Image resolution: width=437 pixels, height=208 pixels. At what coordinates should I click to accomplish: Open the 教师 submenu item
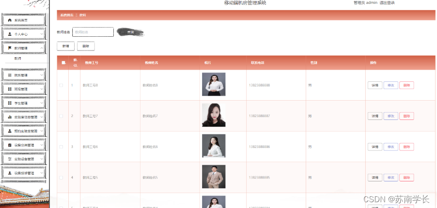pos(18,59)
